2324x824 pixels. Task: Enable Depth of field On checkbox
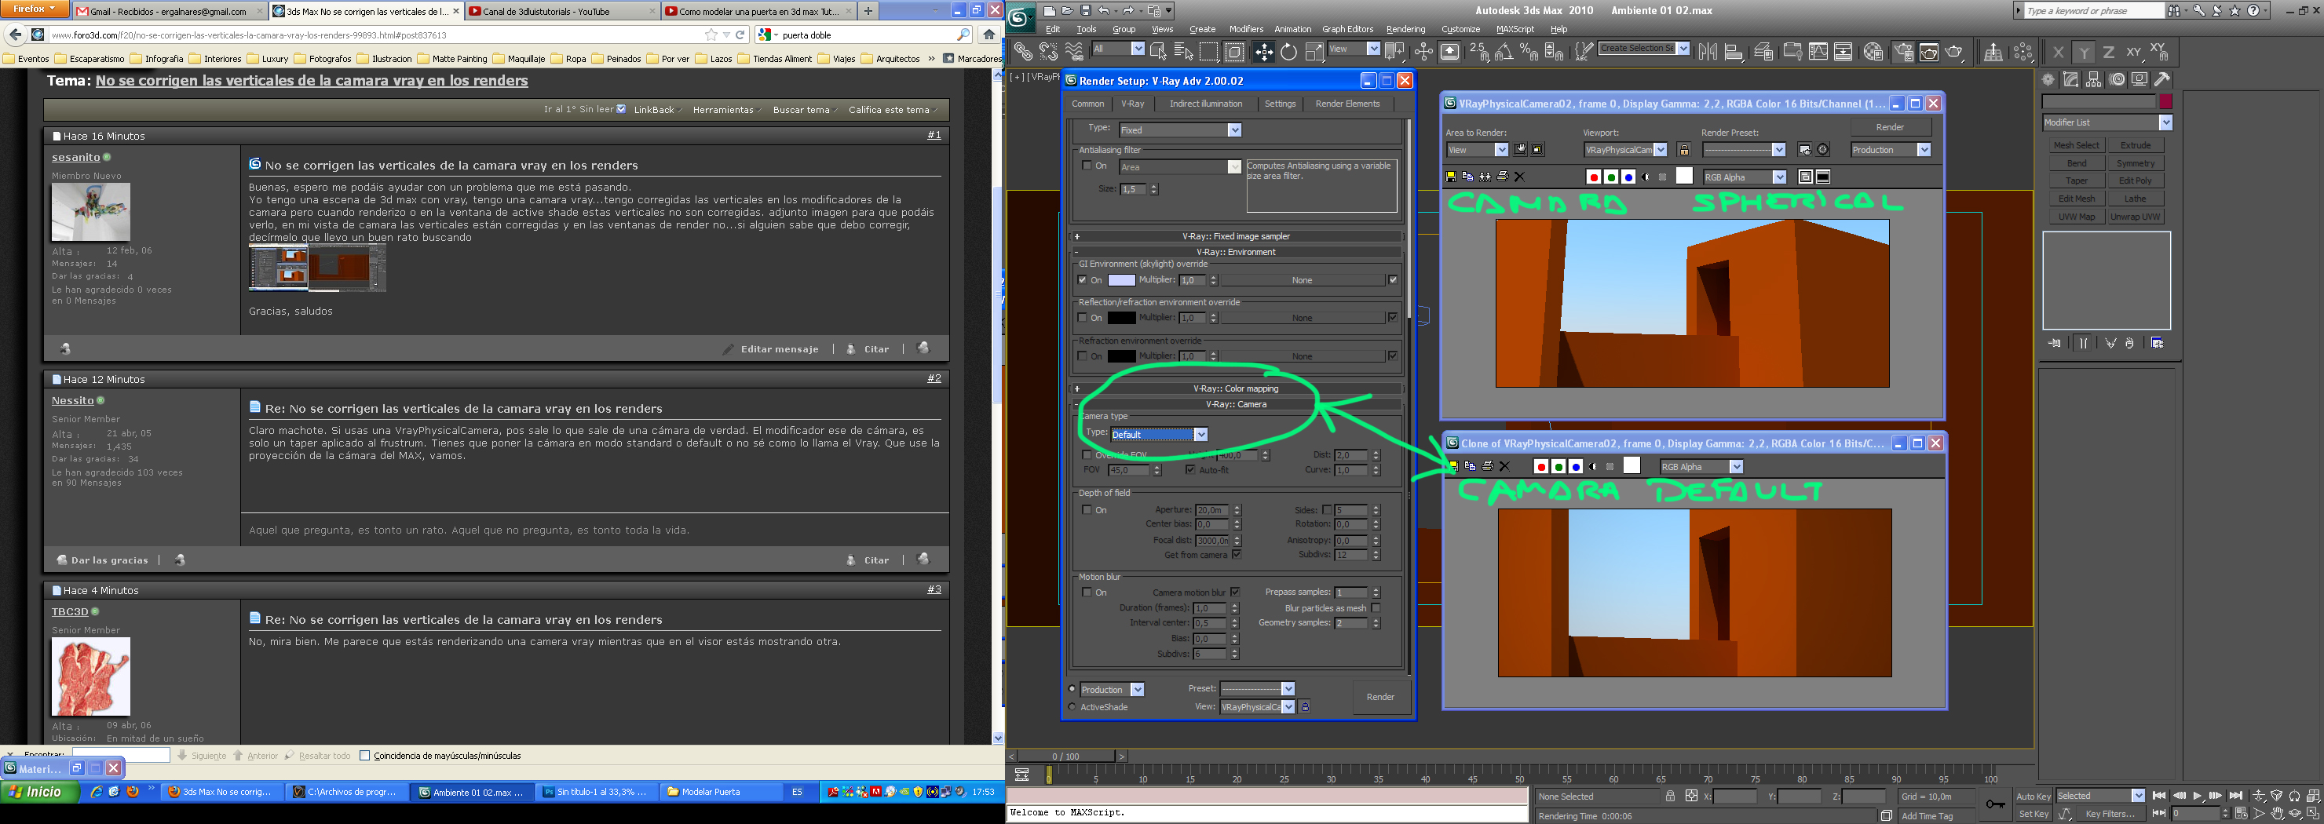(1086, 510)
